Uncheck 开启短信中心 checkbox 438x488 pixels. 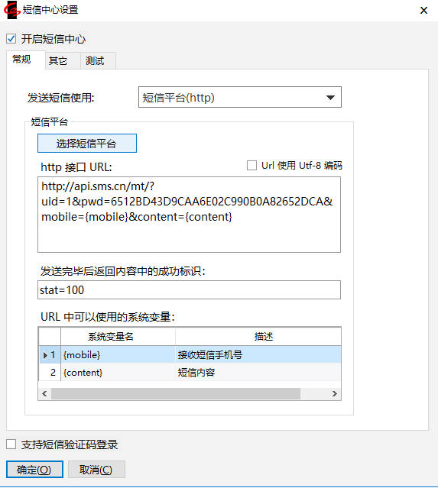(11, 39)
